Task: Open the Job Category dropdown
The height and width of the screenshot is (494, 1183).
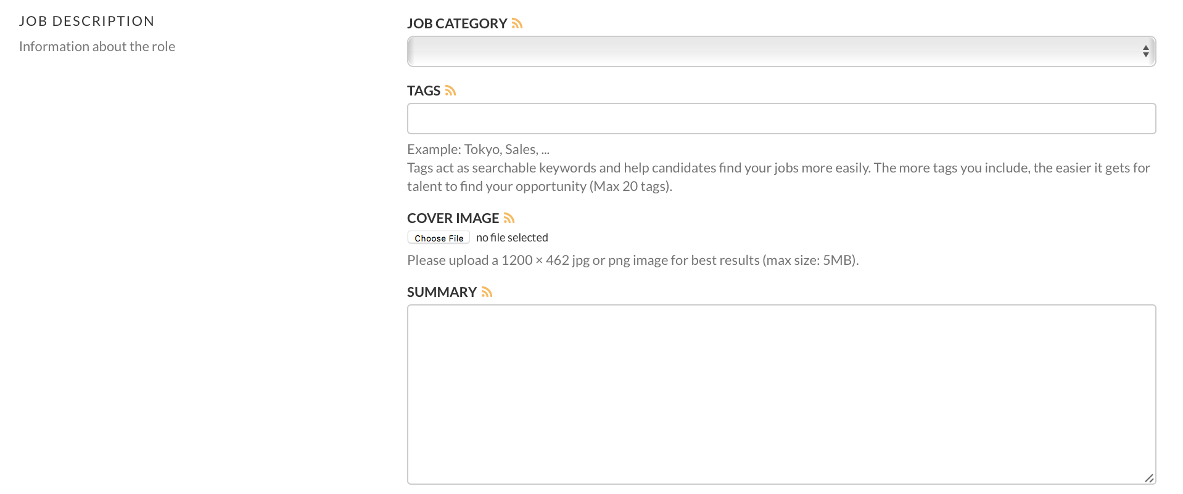Action: (x=781, y=51)
